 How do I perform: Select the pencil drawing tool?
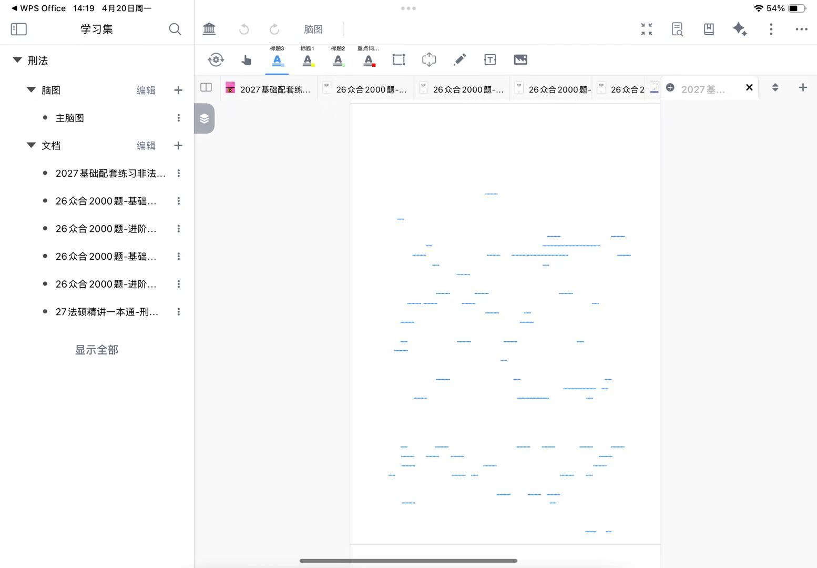(459, 60)
